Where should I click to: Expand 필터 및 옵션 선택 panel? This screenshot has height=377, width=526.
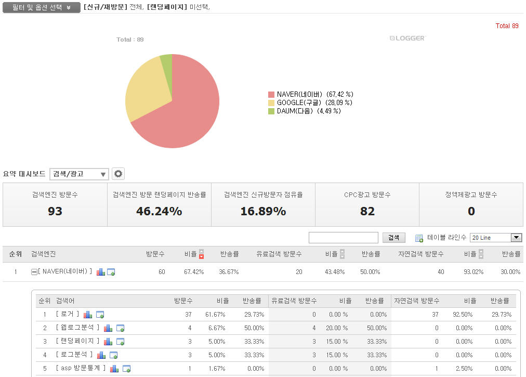coord(41,8)
